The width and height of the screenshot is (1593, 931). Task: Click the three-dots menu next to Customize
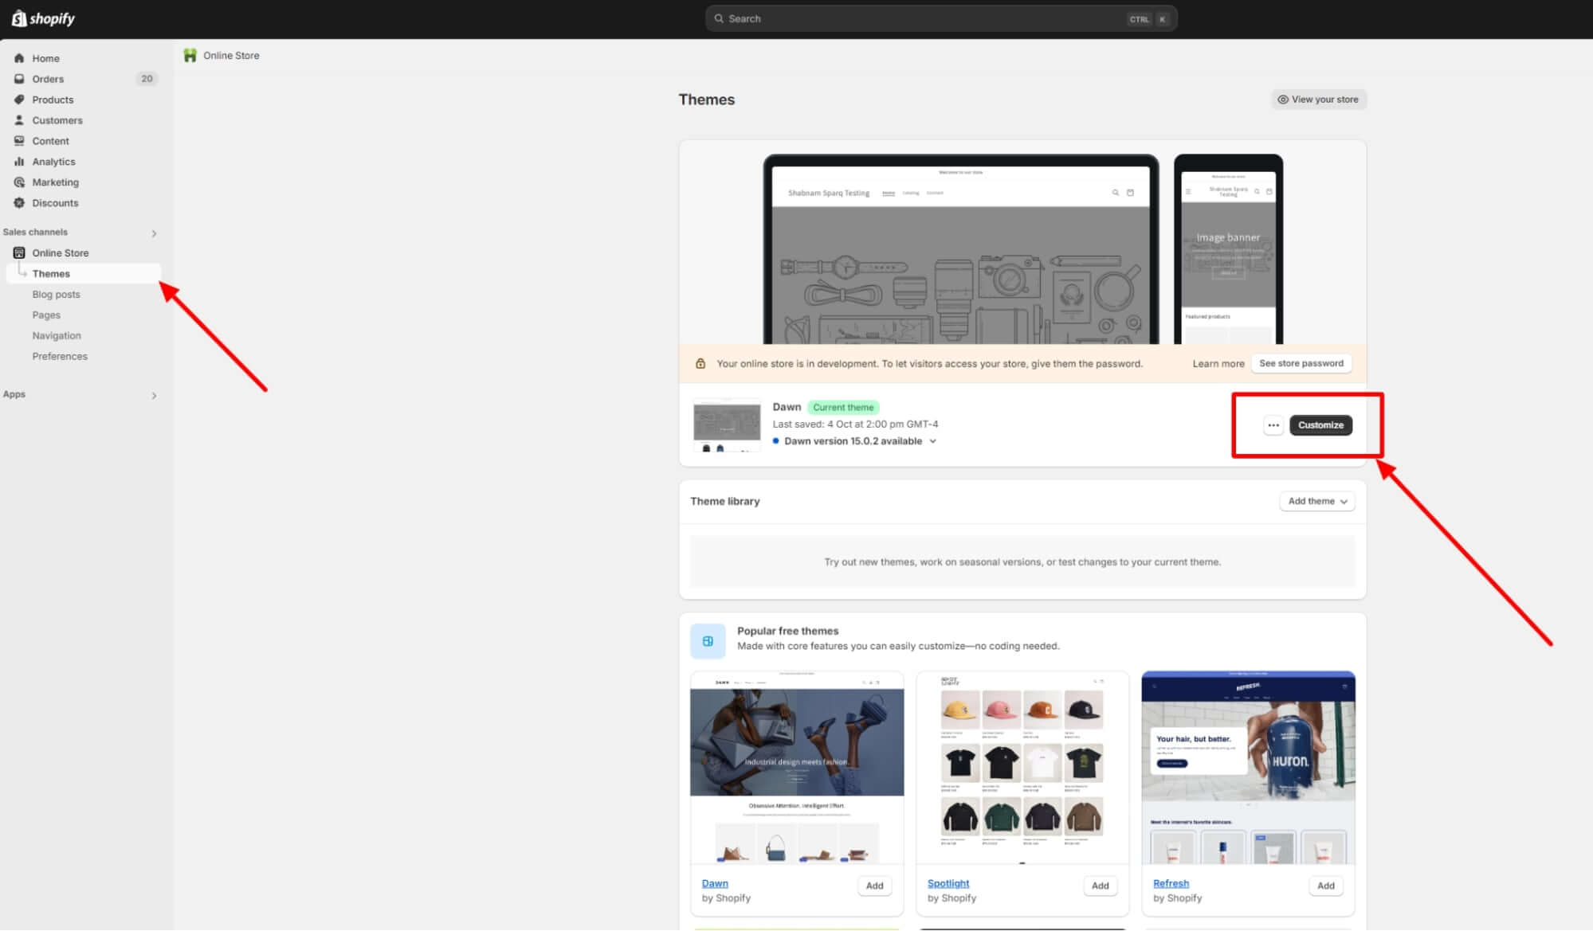click(1273, 424)
